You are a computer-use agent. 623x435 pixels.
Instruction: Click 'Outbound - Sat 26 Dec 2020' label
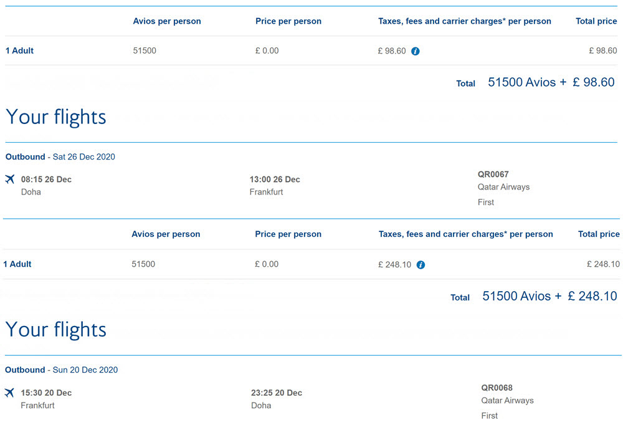pyautogui.click(x=60, y=156)
